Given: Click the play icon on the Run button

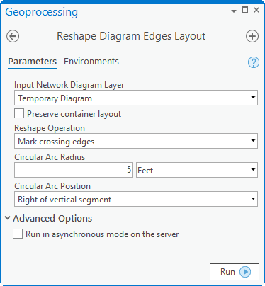Looking at the screenshot, I should [x=245, y=272].
